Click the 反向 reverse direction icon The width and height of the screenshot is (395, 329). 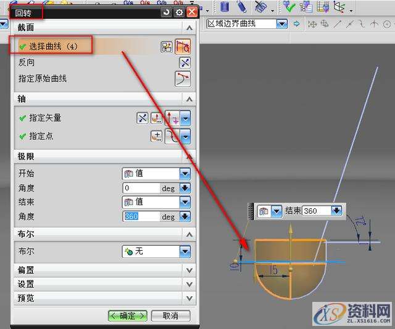click(x=185, y=63)
